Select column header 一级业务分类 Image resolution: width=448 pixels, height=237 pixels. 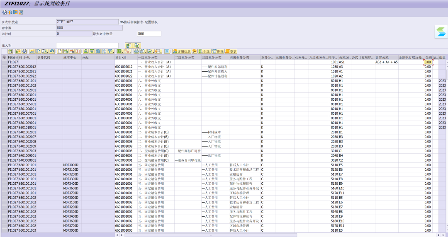click(156, 58)
